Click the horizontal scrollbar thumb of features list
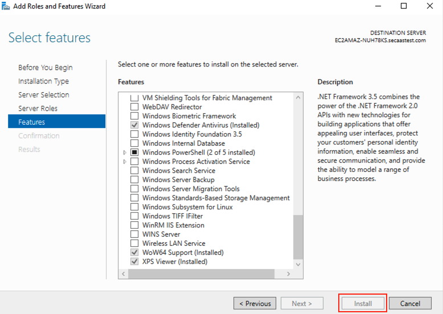The image size is (443, 314). [x=201, y=274]
